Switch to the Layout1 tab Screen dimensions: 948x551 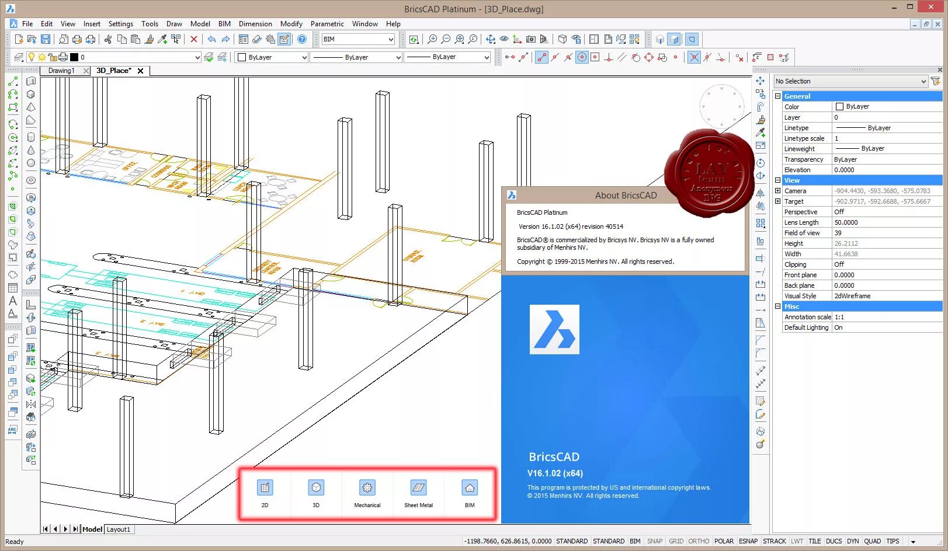click(119, 529)
